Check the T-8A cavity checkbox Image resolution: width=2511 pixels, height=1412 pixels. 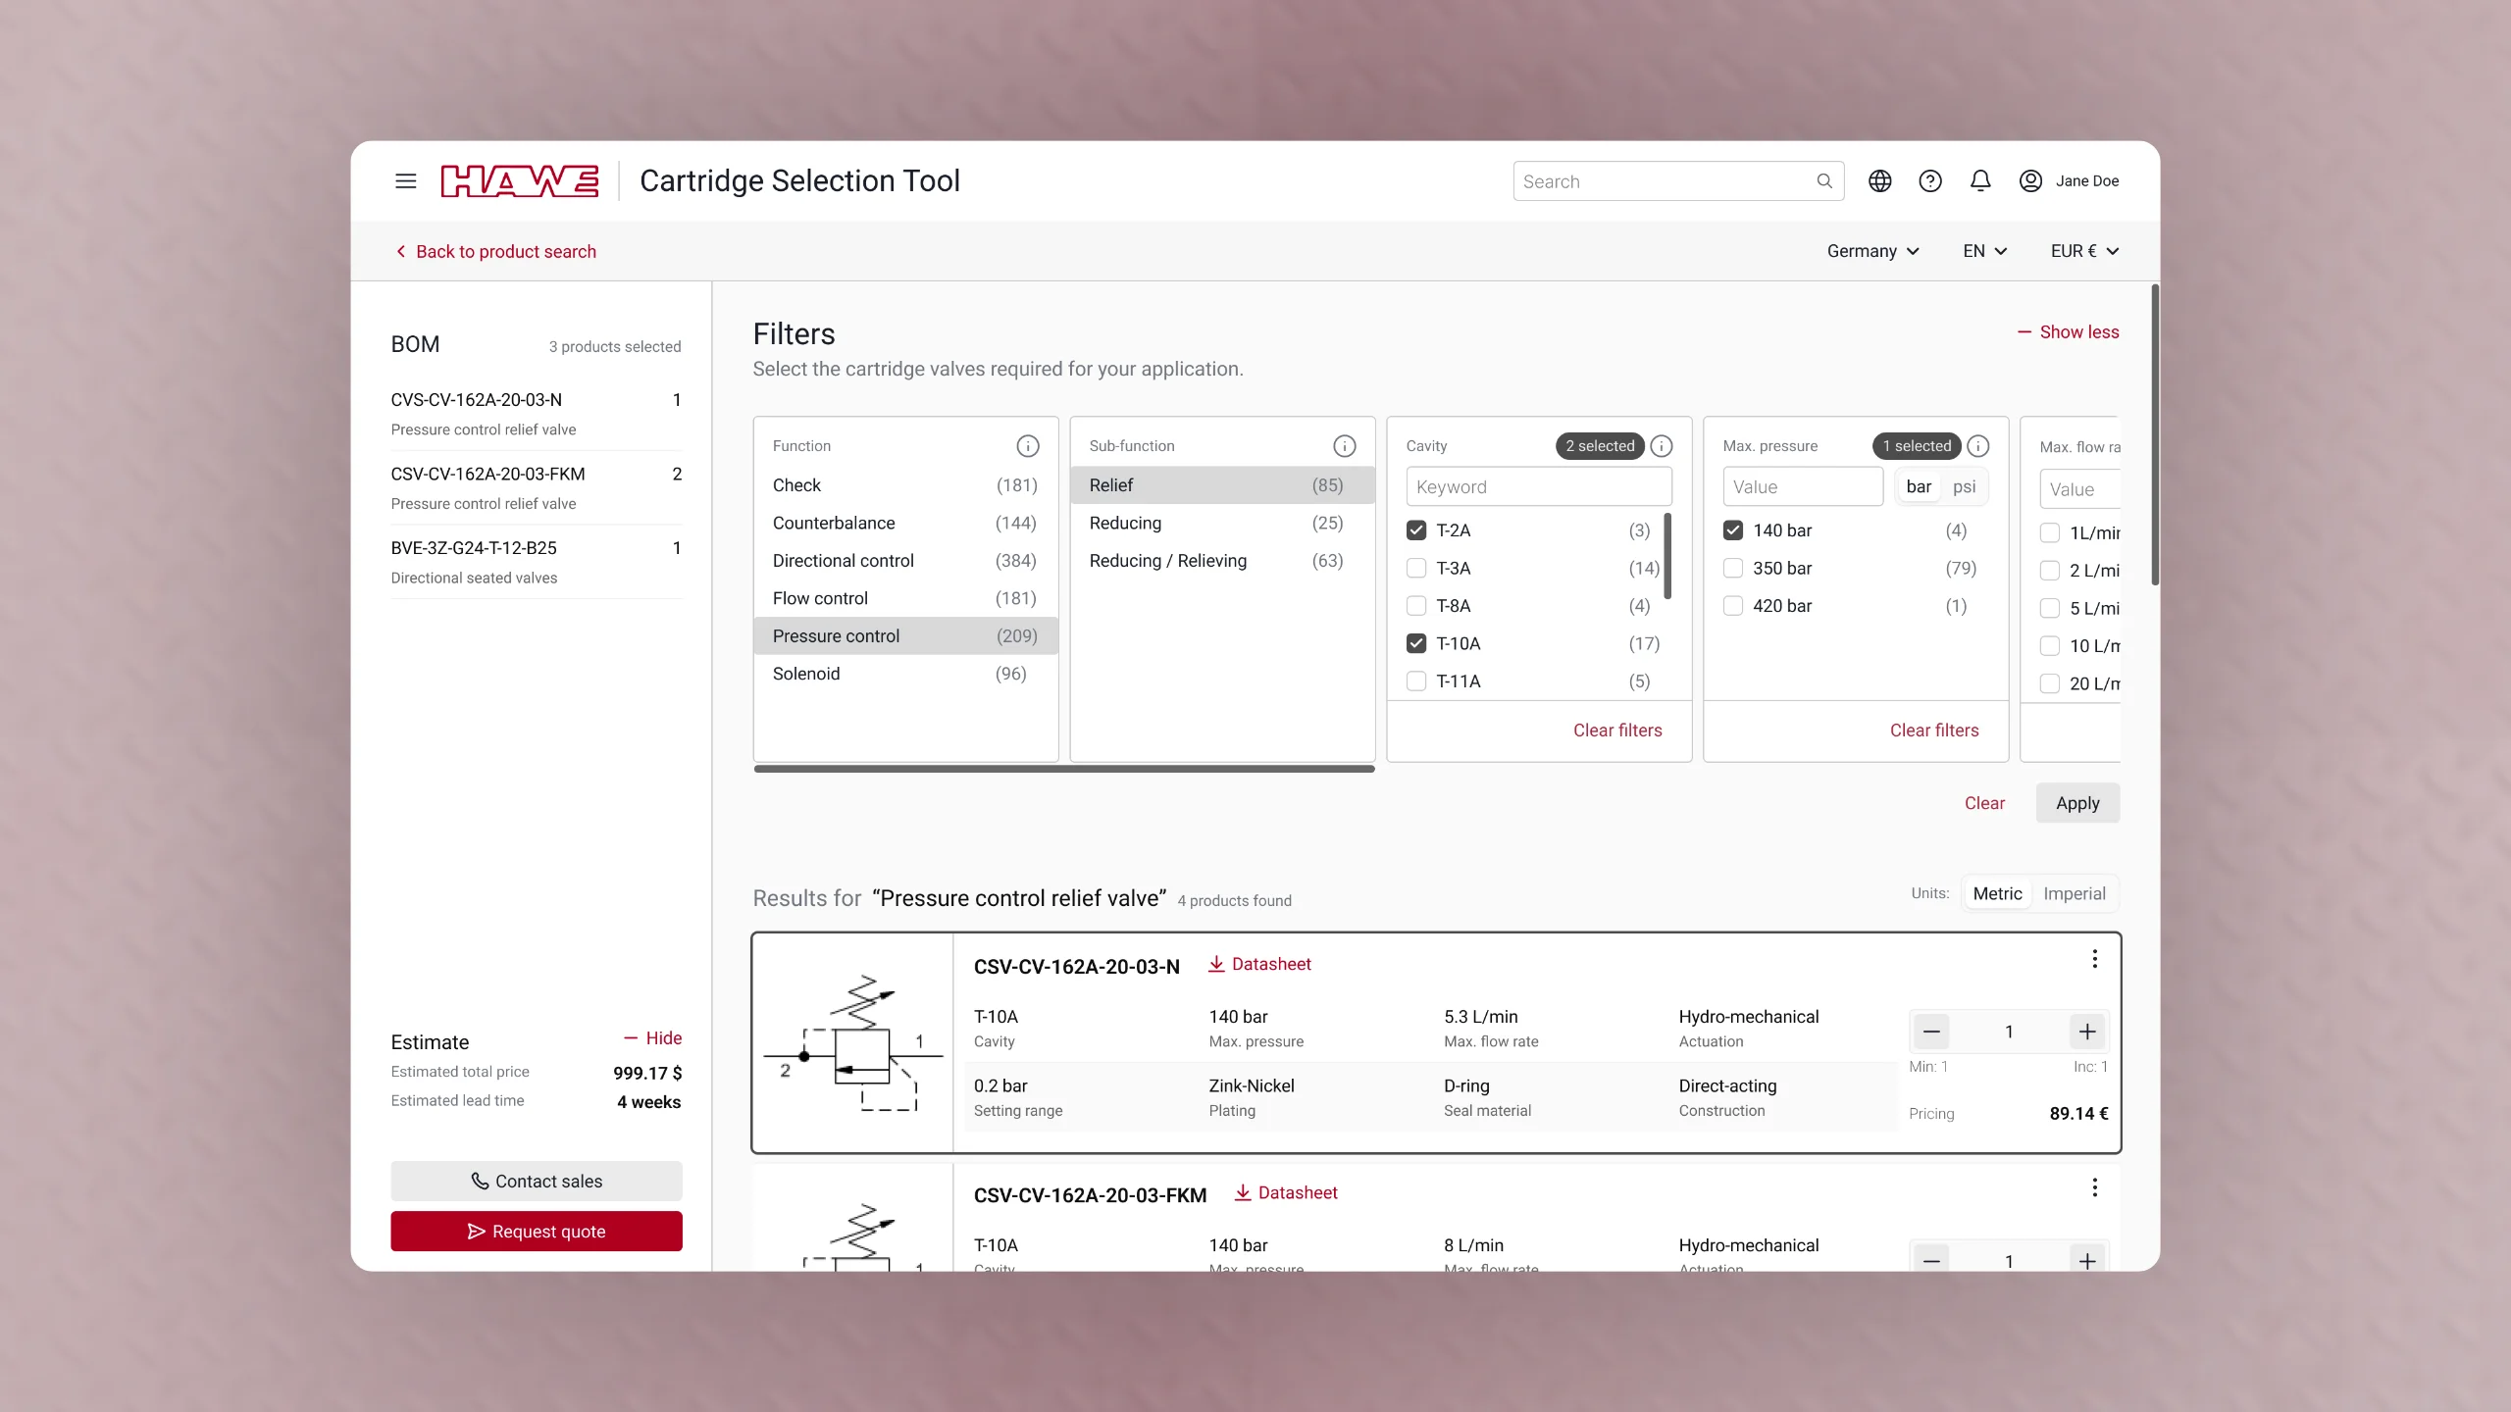coord(1416,606)
